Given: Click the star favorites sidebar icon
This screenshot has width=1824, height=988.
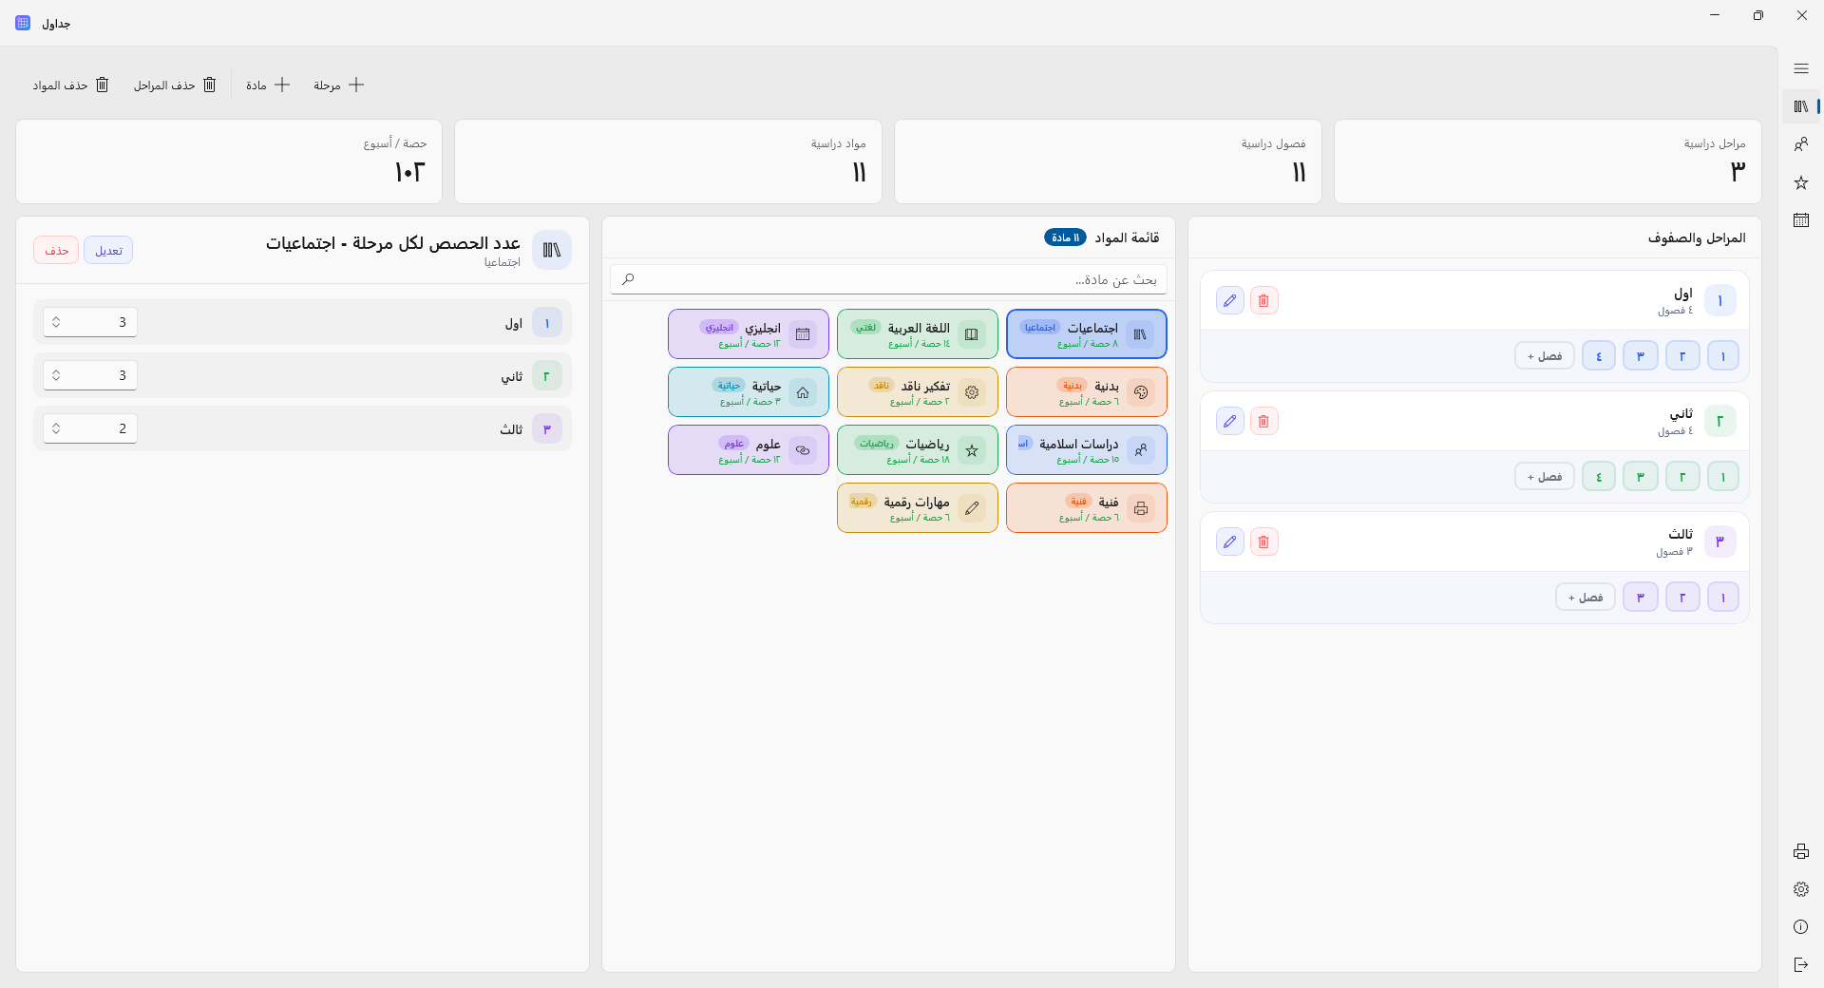Looking at the screenshot, I should pos(1800,182).
